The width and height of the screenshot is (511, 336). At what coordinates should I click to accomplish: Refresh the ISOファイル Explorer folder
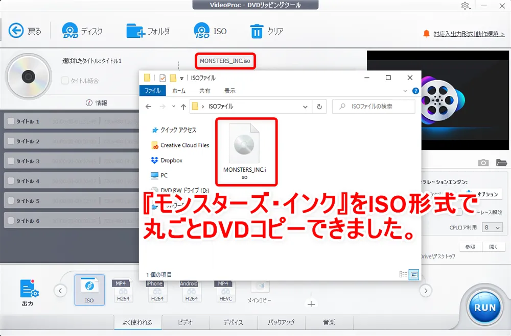pyautogui.click(x=319, y=107)
